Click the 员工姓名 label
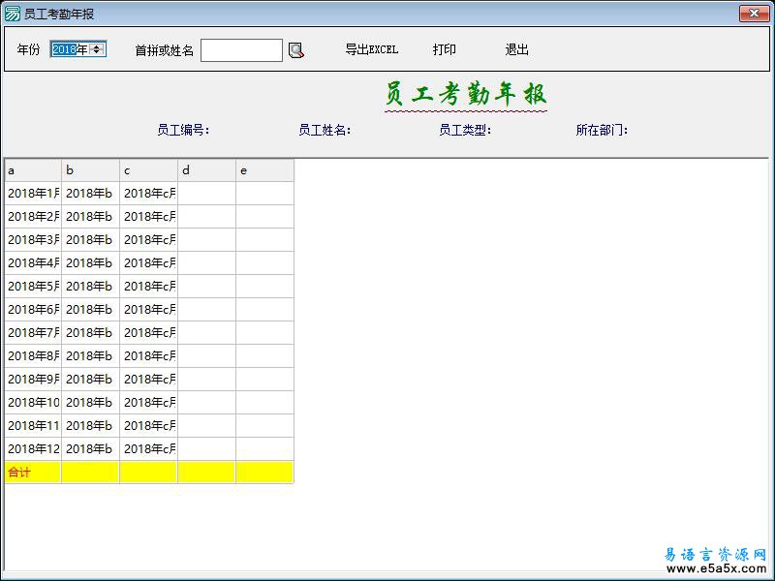The height and width of the screenshot is (581, 775). (x=325, y=130)
